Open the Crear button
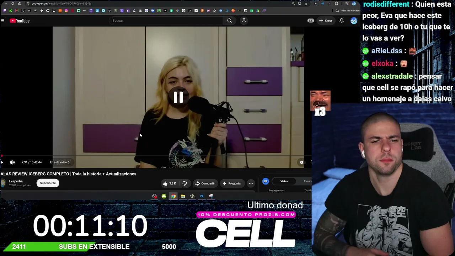The image size is (455, 256). 325,21
